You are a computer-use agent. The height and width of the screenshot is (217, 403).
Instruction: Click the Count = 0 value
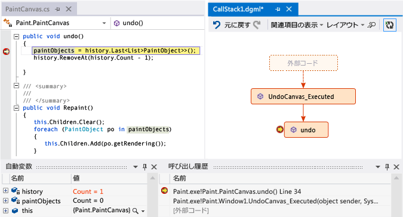coord(88,200)
